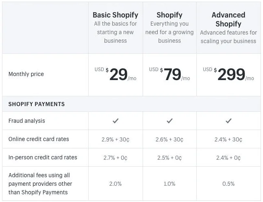263x202 pixels.
Task: Click the Shopify Payments section header
Action: pos(37,104)
